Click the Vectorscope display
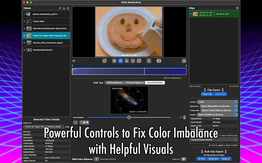 tap(129, 100)
